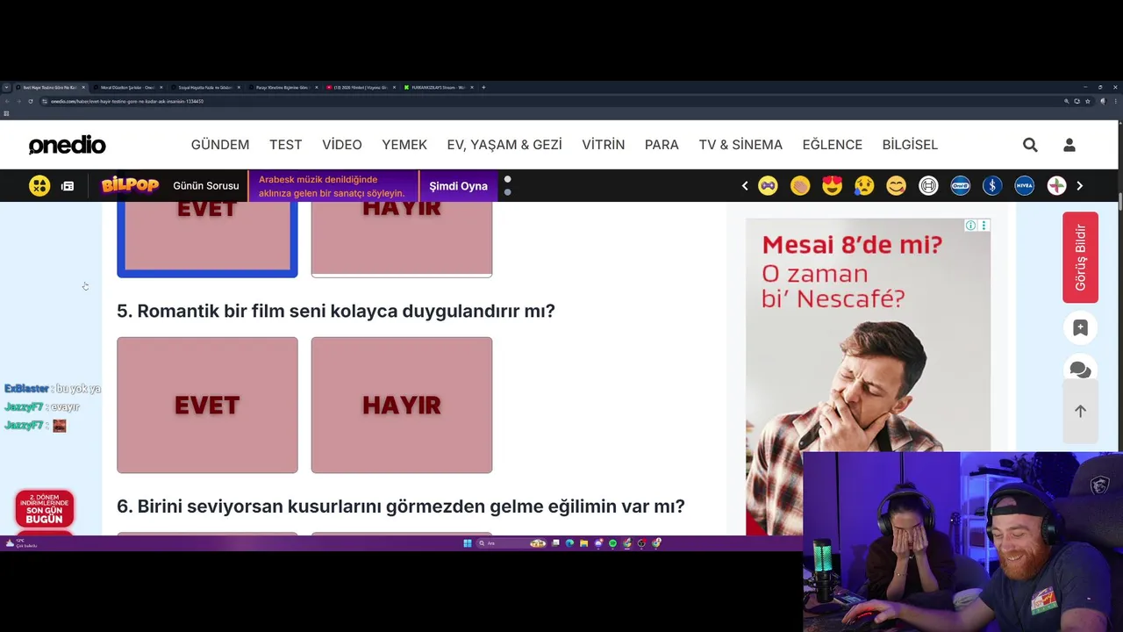Open the blue bank brand icon

tap(992, 186)
